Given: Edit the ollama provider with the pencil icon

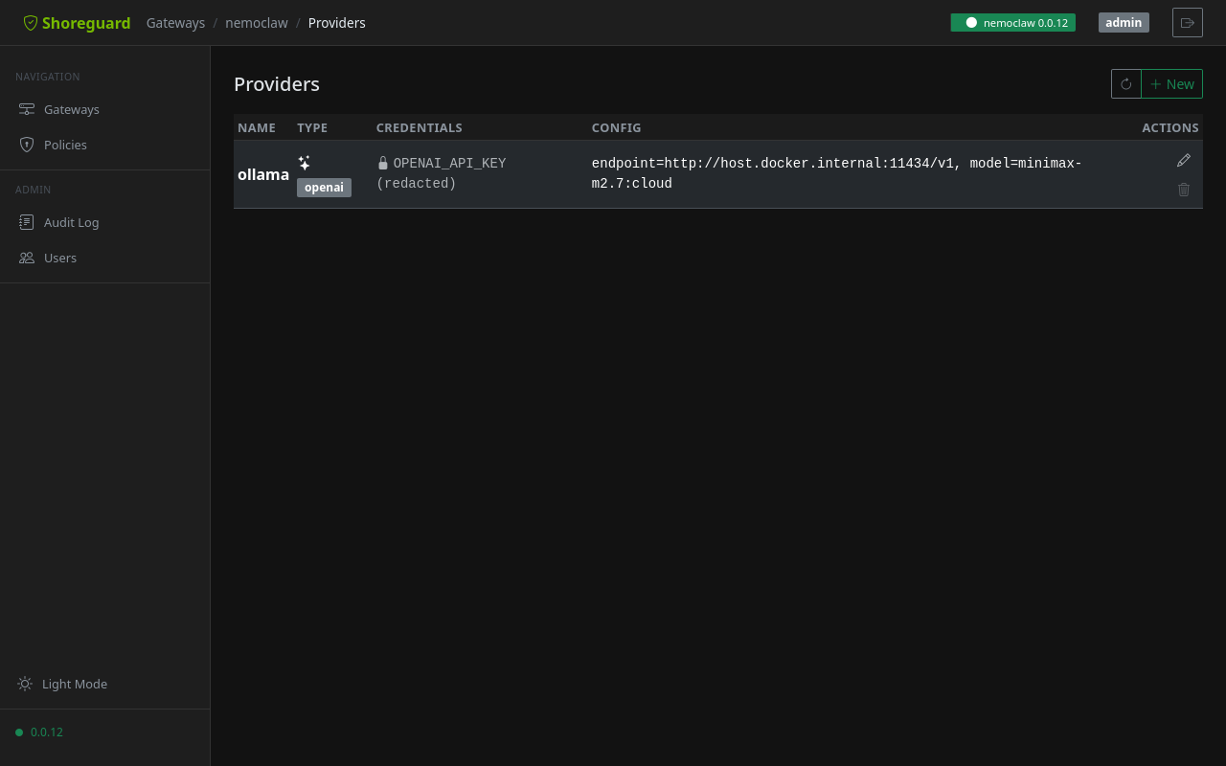Looking at the screenshot, I should (x=1183, y=159).
